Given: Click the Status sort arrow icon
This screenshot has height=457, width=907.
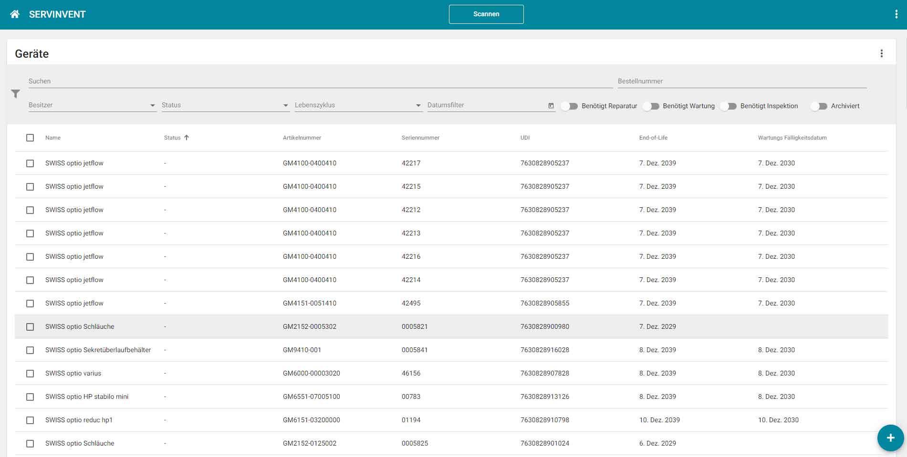Looking at the screenshot, I should [187, 138].
